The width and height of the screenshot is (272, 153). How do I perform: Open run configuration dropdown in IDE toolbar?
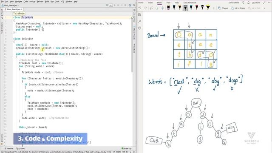pyautogui.click(x=110, y=6)
